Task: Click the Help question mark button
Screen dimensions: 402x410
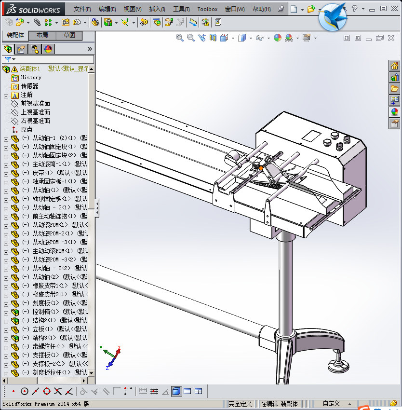Action: coord(354,9)
